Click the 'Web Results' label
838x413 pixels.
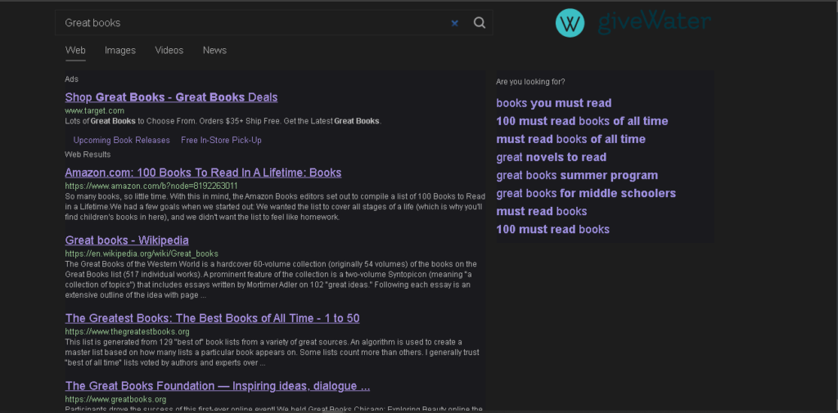(88, 155)
